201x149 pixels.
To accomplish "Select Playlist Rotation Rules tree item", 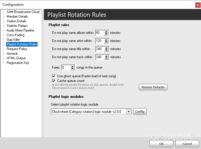I will click(x=22, y=44).
